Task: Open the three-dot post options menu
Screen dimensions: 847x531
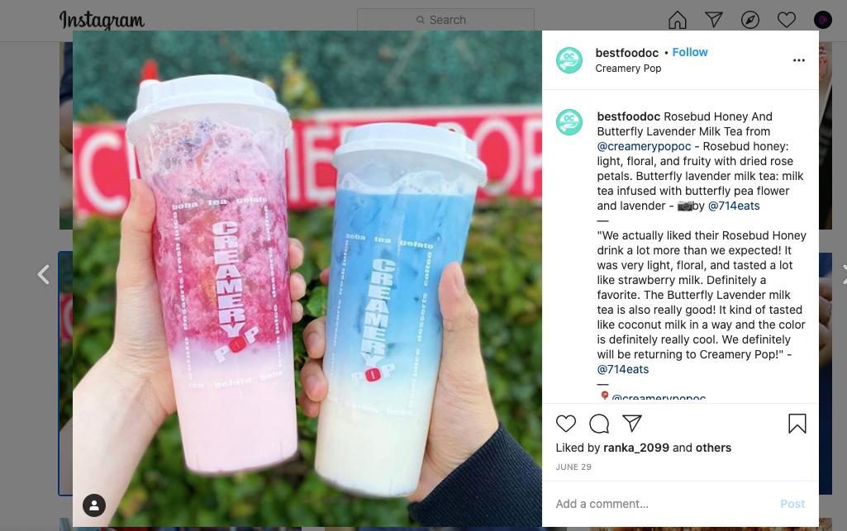Action: pos(798,60)
